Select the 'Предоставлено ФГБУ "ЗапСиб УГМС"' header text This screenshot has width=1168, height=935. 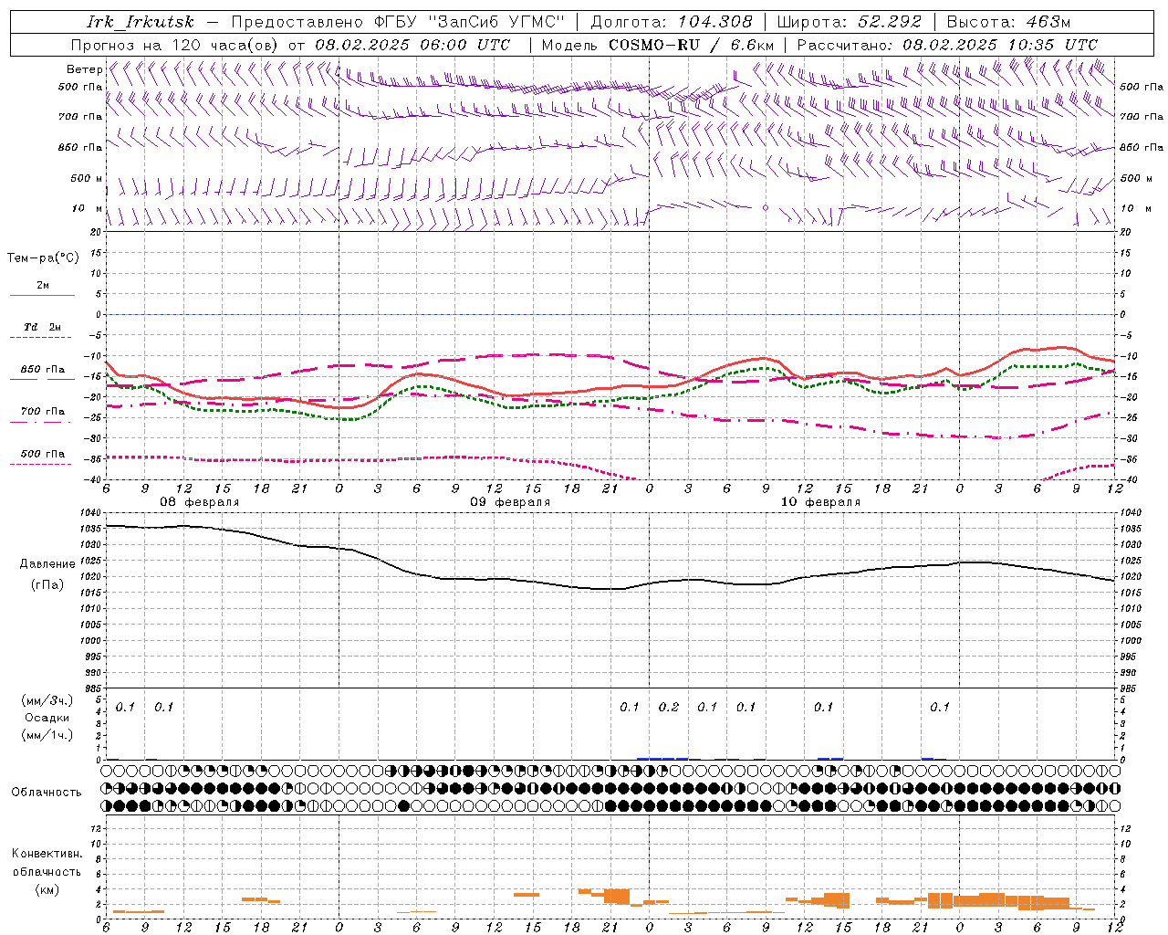click(x=398, y=22)
